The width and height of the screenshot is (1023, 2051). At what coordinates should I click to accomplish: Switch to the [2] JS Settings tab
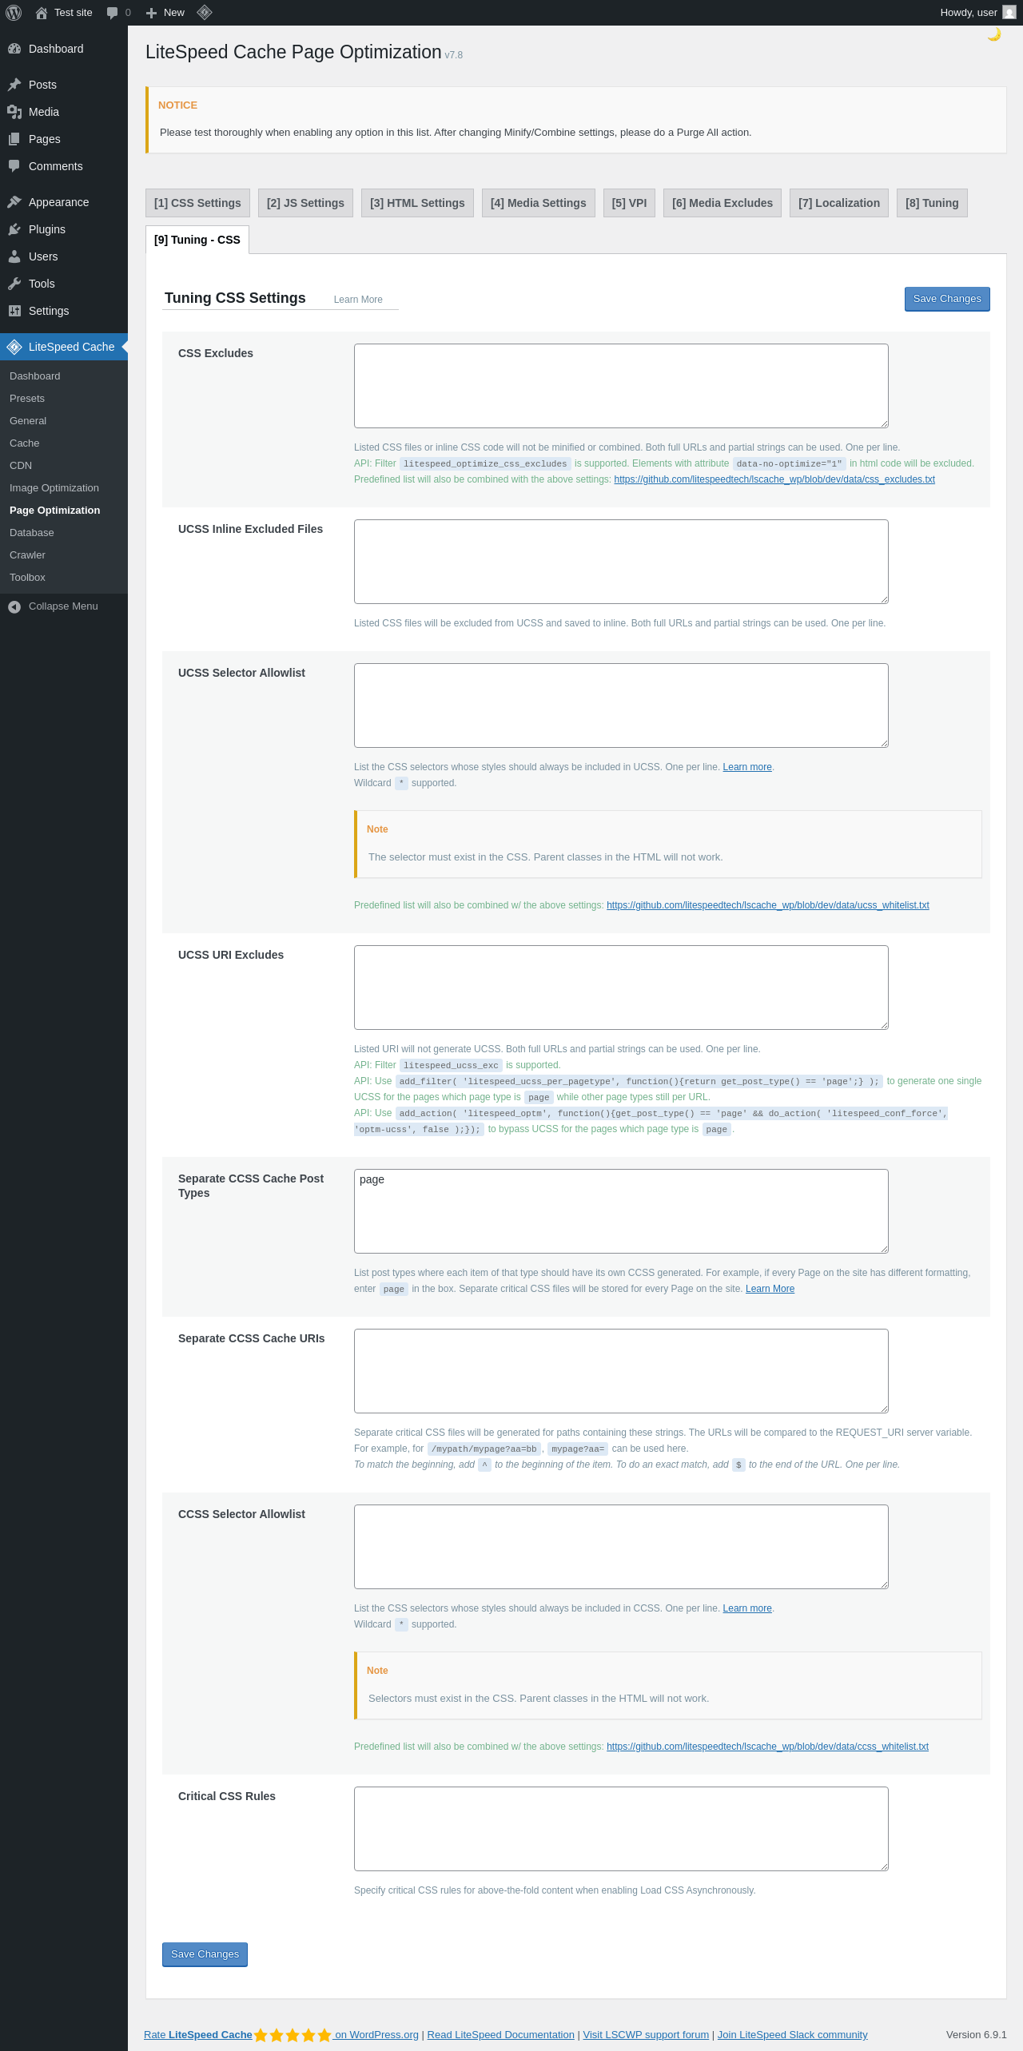point(305,203)
